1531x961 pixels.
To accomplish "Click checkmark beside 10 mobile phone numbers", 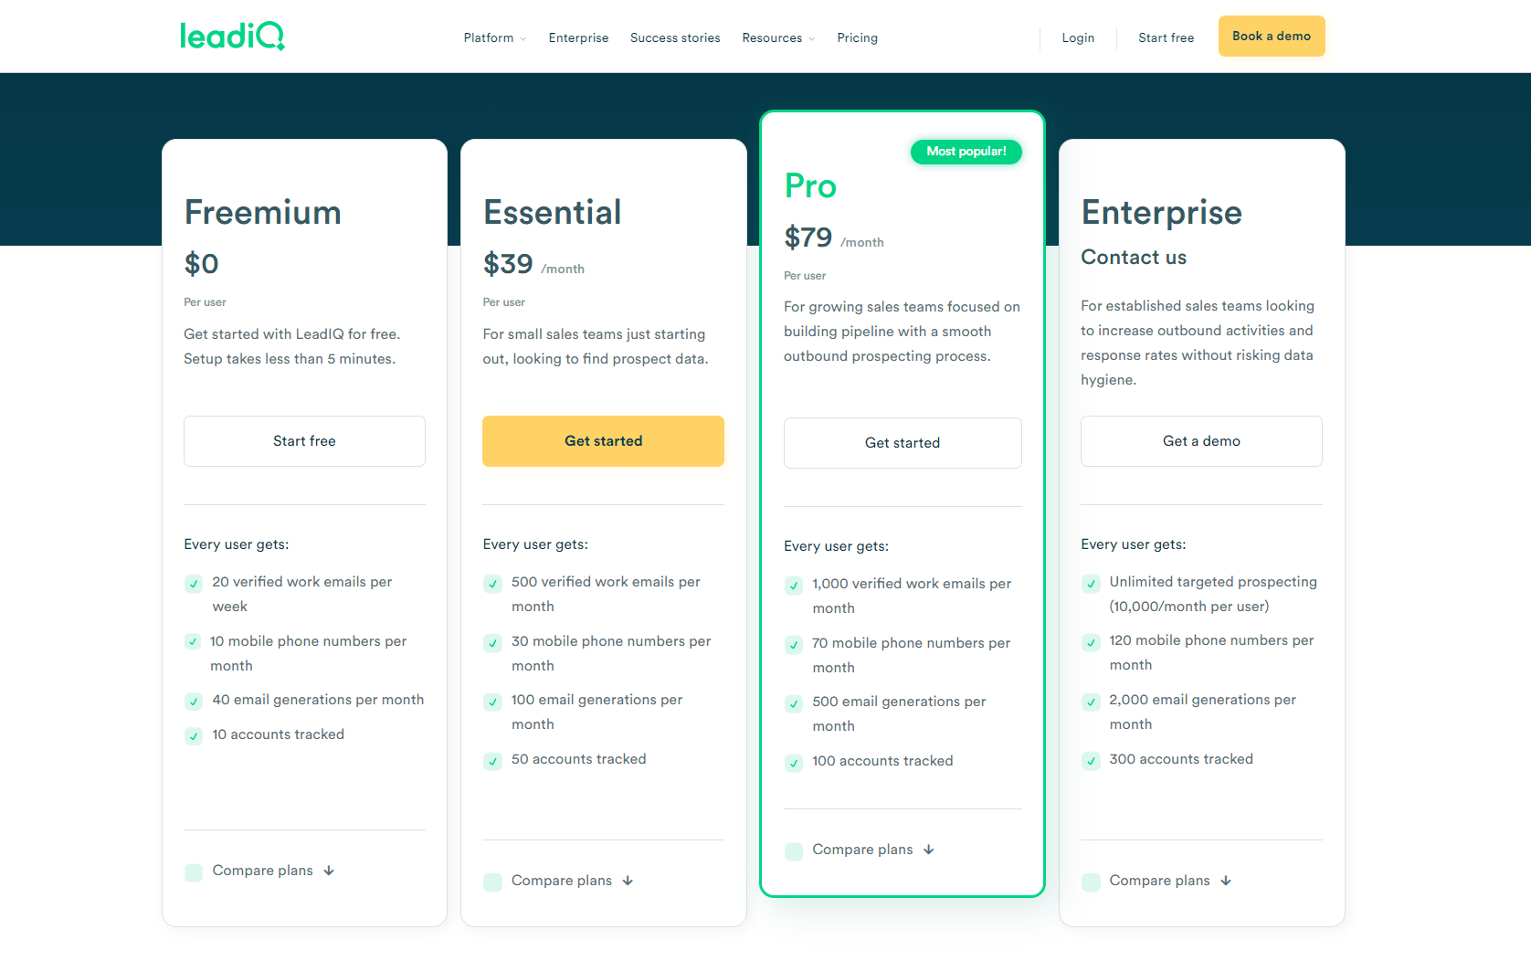I will [193, 641].
